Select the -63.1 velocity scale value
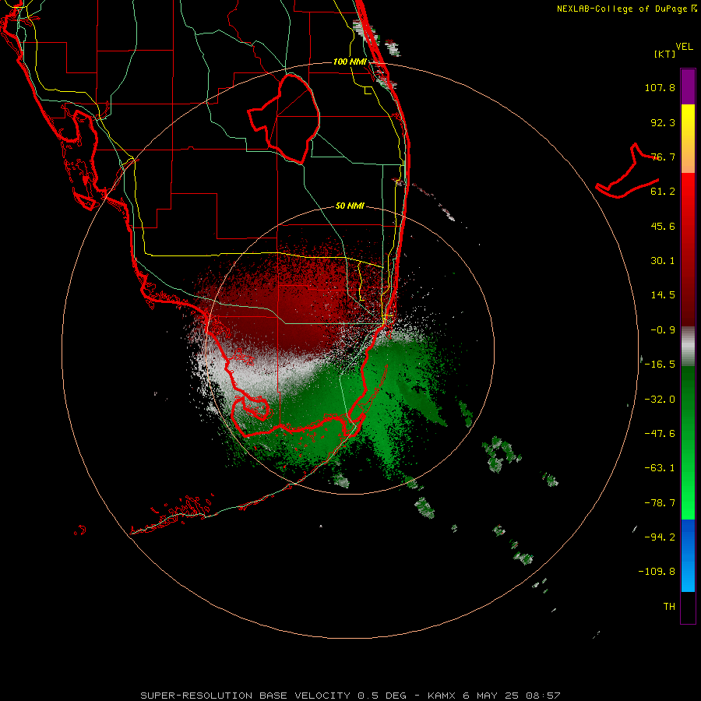This screenshot has width=701, height=701. pyautogui.click(x=660, y=468)
